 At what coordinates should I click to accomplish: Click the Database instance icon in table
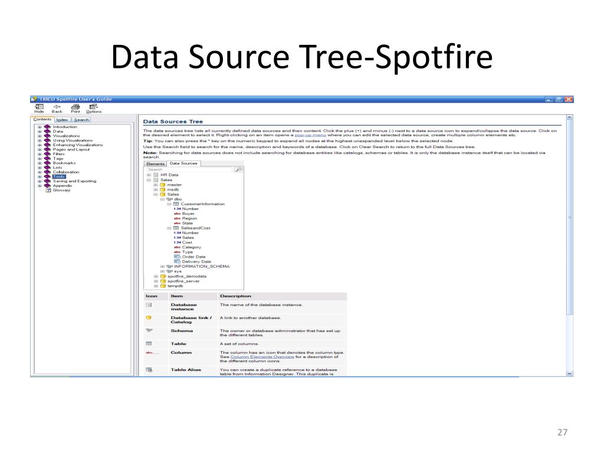point(149,305)
